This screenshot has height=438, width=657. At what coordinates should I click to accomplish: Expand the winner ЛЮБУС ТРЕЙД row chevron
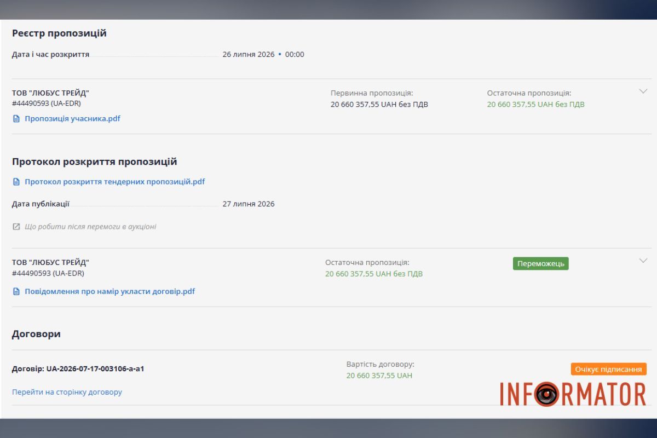[643, 261]
